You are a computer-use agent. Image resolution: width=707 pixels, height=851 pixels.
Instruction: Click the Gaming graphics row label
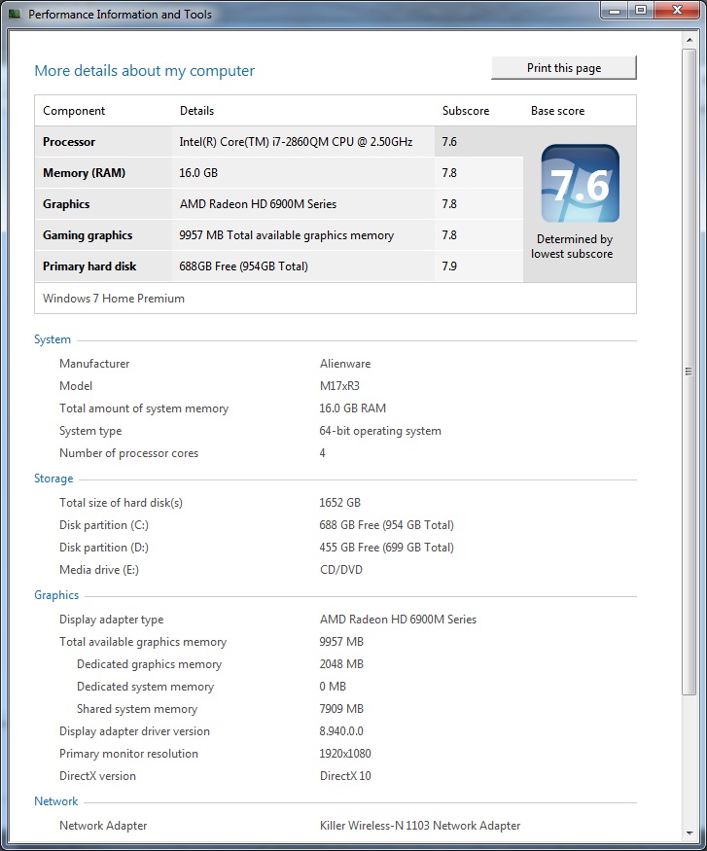pos(88,235)
